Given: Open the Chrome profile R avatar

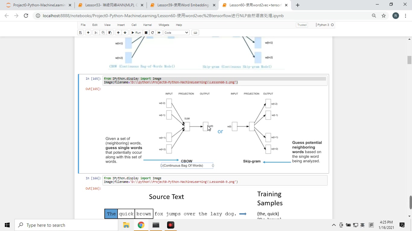Looking at the screenshot, I should click(x=395, y=16).
